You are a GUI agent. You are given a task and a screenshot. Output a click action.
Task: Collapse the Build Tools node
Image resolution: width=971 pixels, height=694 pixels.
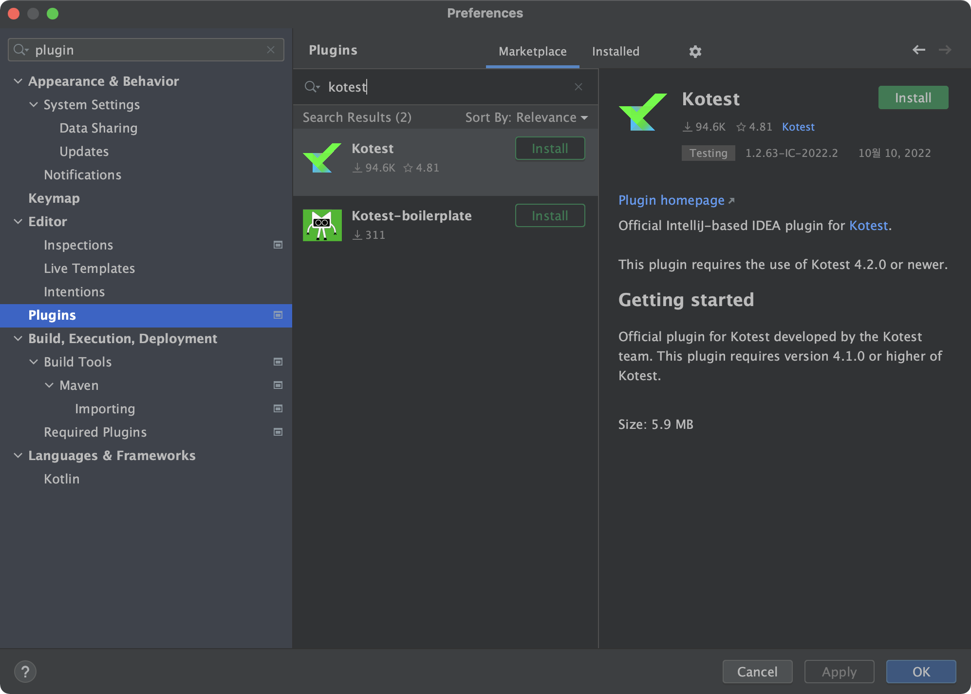tap(34, 362)
